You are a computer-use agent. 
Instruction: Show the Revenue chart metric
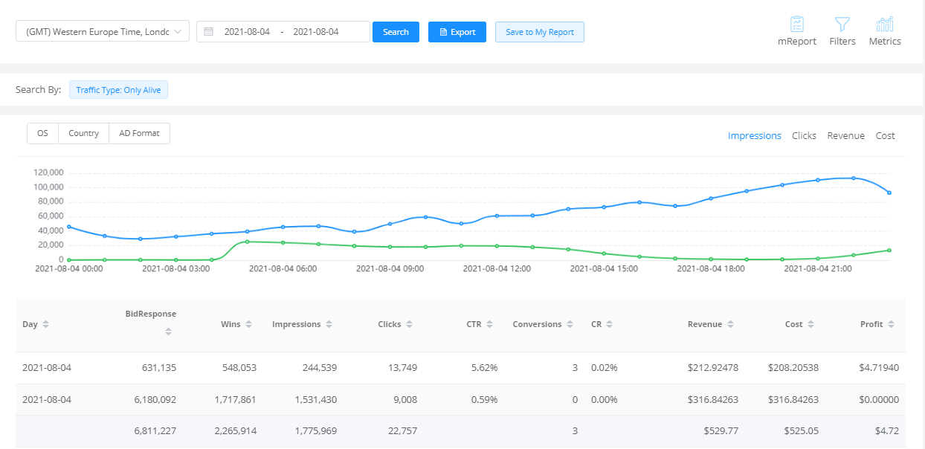click(x=846, y=135)
